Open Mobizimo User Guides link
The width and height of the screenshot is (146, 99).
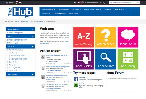(18, 56)
